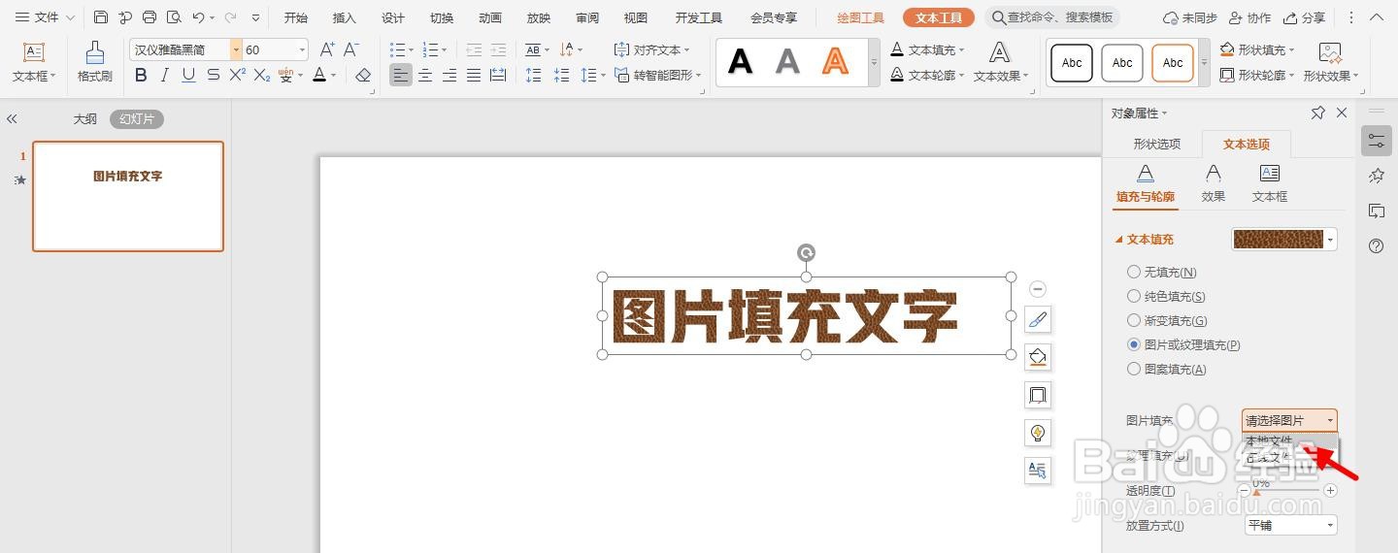Image resolution: width=1398 pixels, height=553 pixels.
Task: Open 形状填充 dropdown
Action: coord(1258,49)
